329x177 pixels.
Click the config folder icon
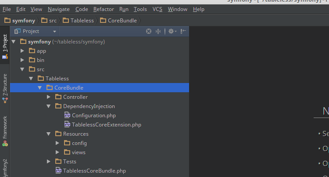click(x=67, y=143)
